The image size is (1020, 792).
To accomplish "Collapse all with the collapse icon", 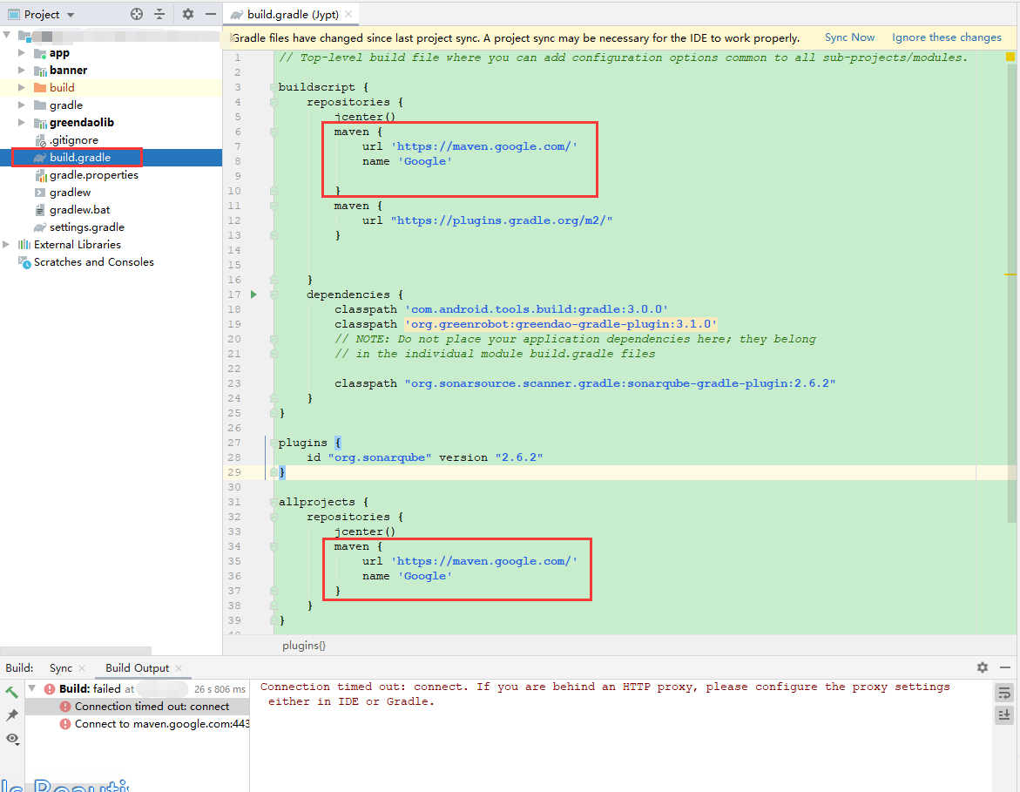I will (160, 14).
